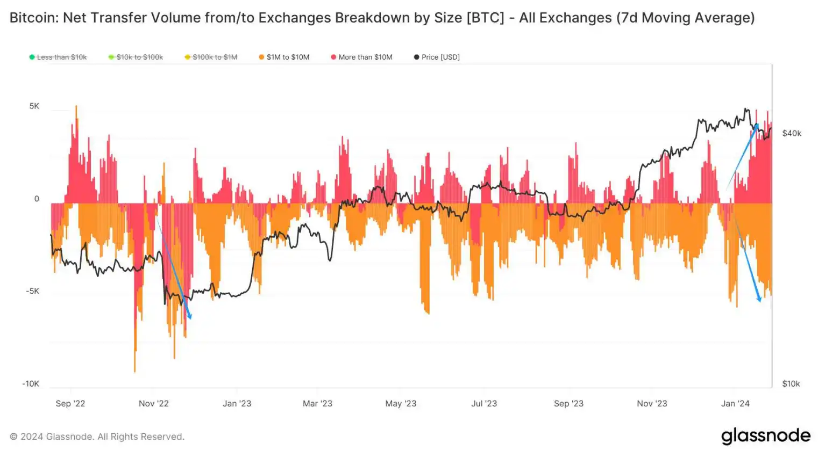This screenshot has width=818, height=451.
Task: Click the '$40k' price axis label
Action: point(792,133)
